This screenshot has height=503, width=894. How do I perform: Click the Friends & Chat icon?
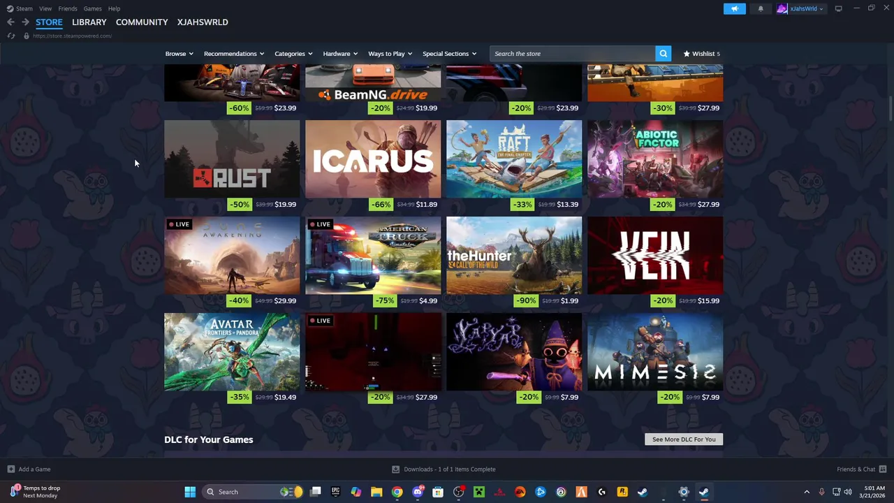pyautogui.click(x=882, y=469)
